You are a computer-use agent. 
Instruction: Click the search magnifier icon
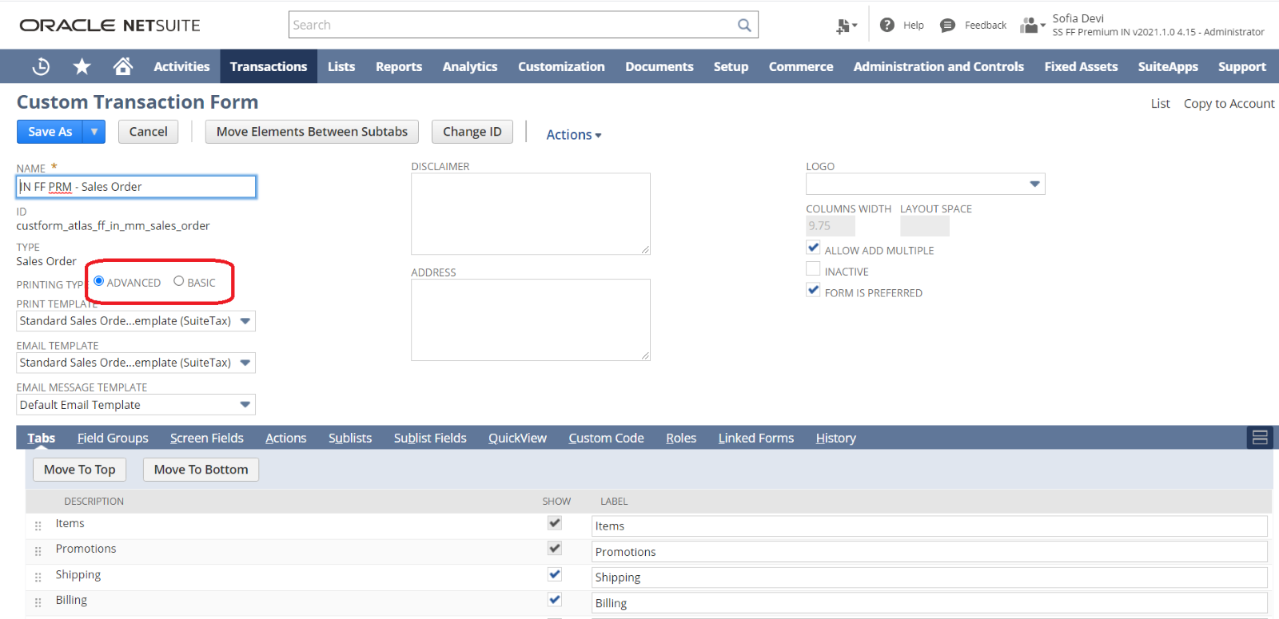point(744,26)
